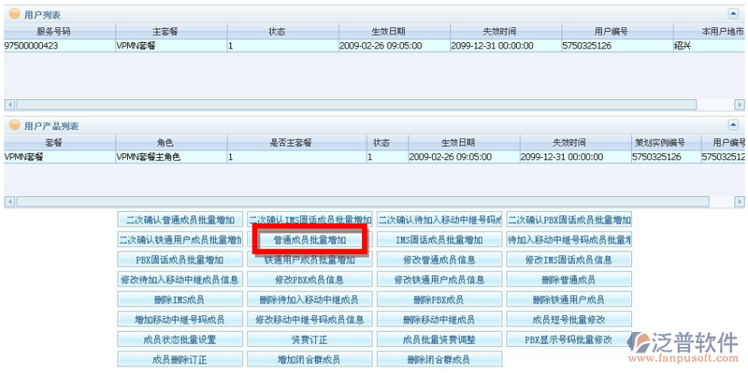Click the 删除普通成员 button
This screenshot has width=748, height=373.
[x=568, y=280]
